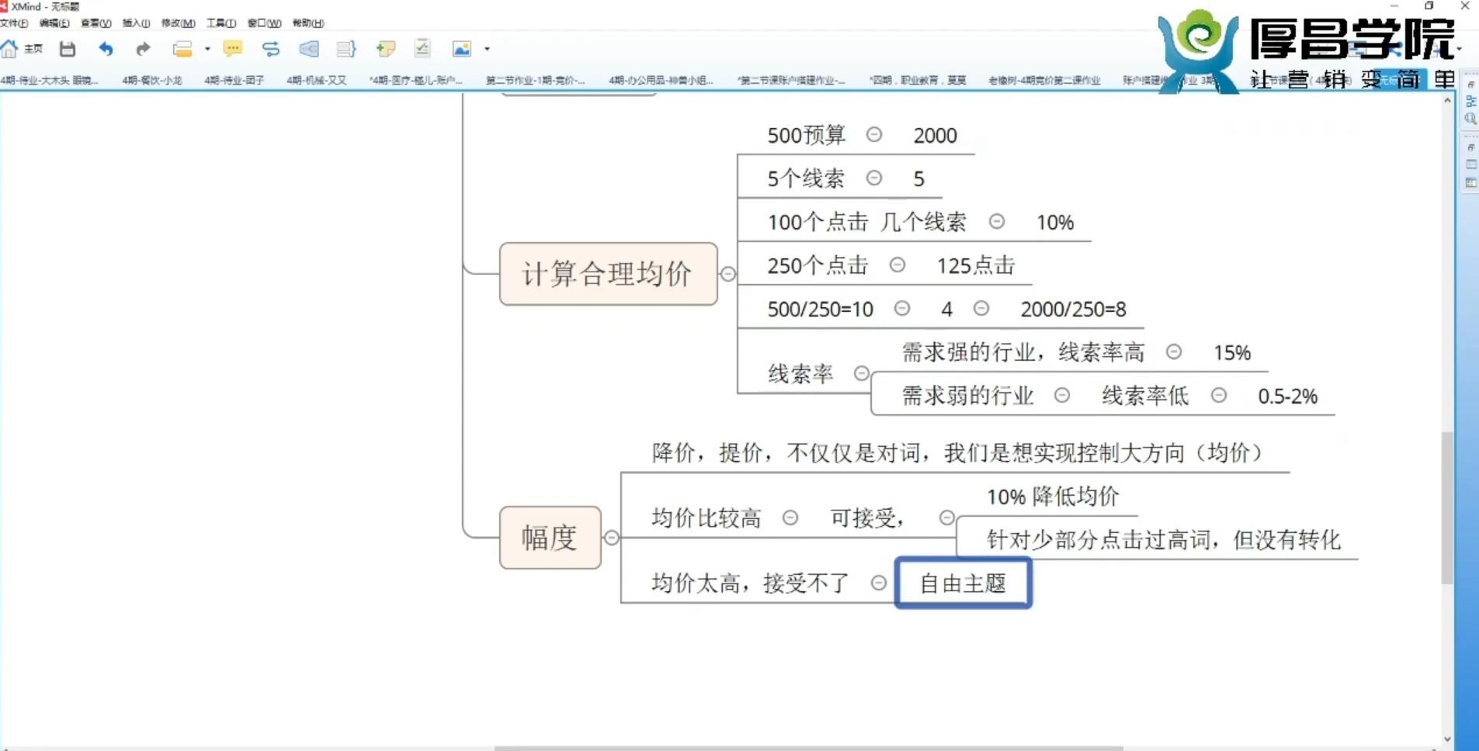
Task: Add a callout with the yellow speech bubble icon
Action: click(x=232, y=49)
